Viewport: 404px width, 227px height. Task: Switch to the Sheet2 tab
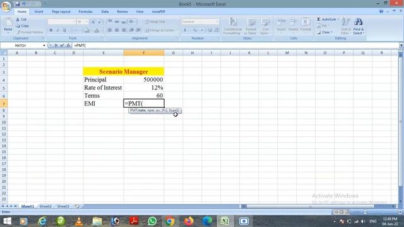[45, 206]
